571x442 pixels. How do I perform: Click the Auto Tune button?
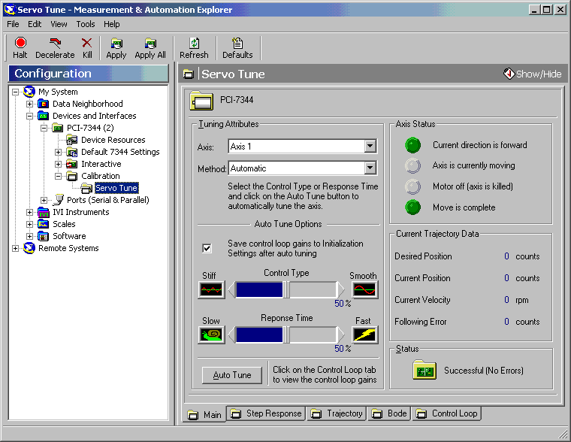click(x=232, y=375)
